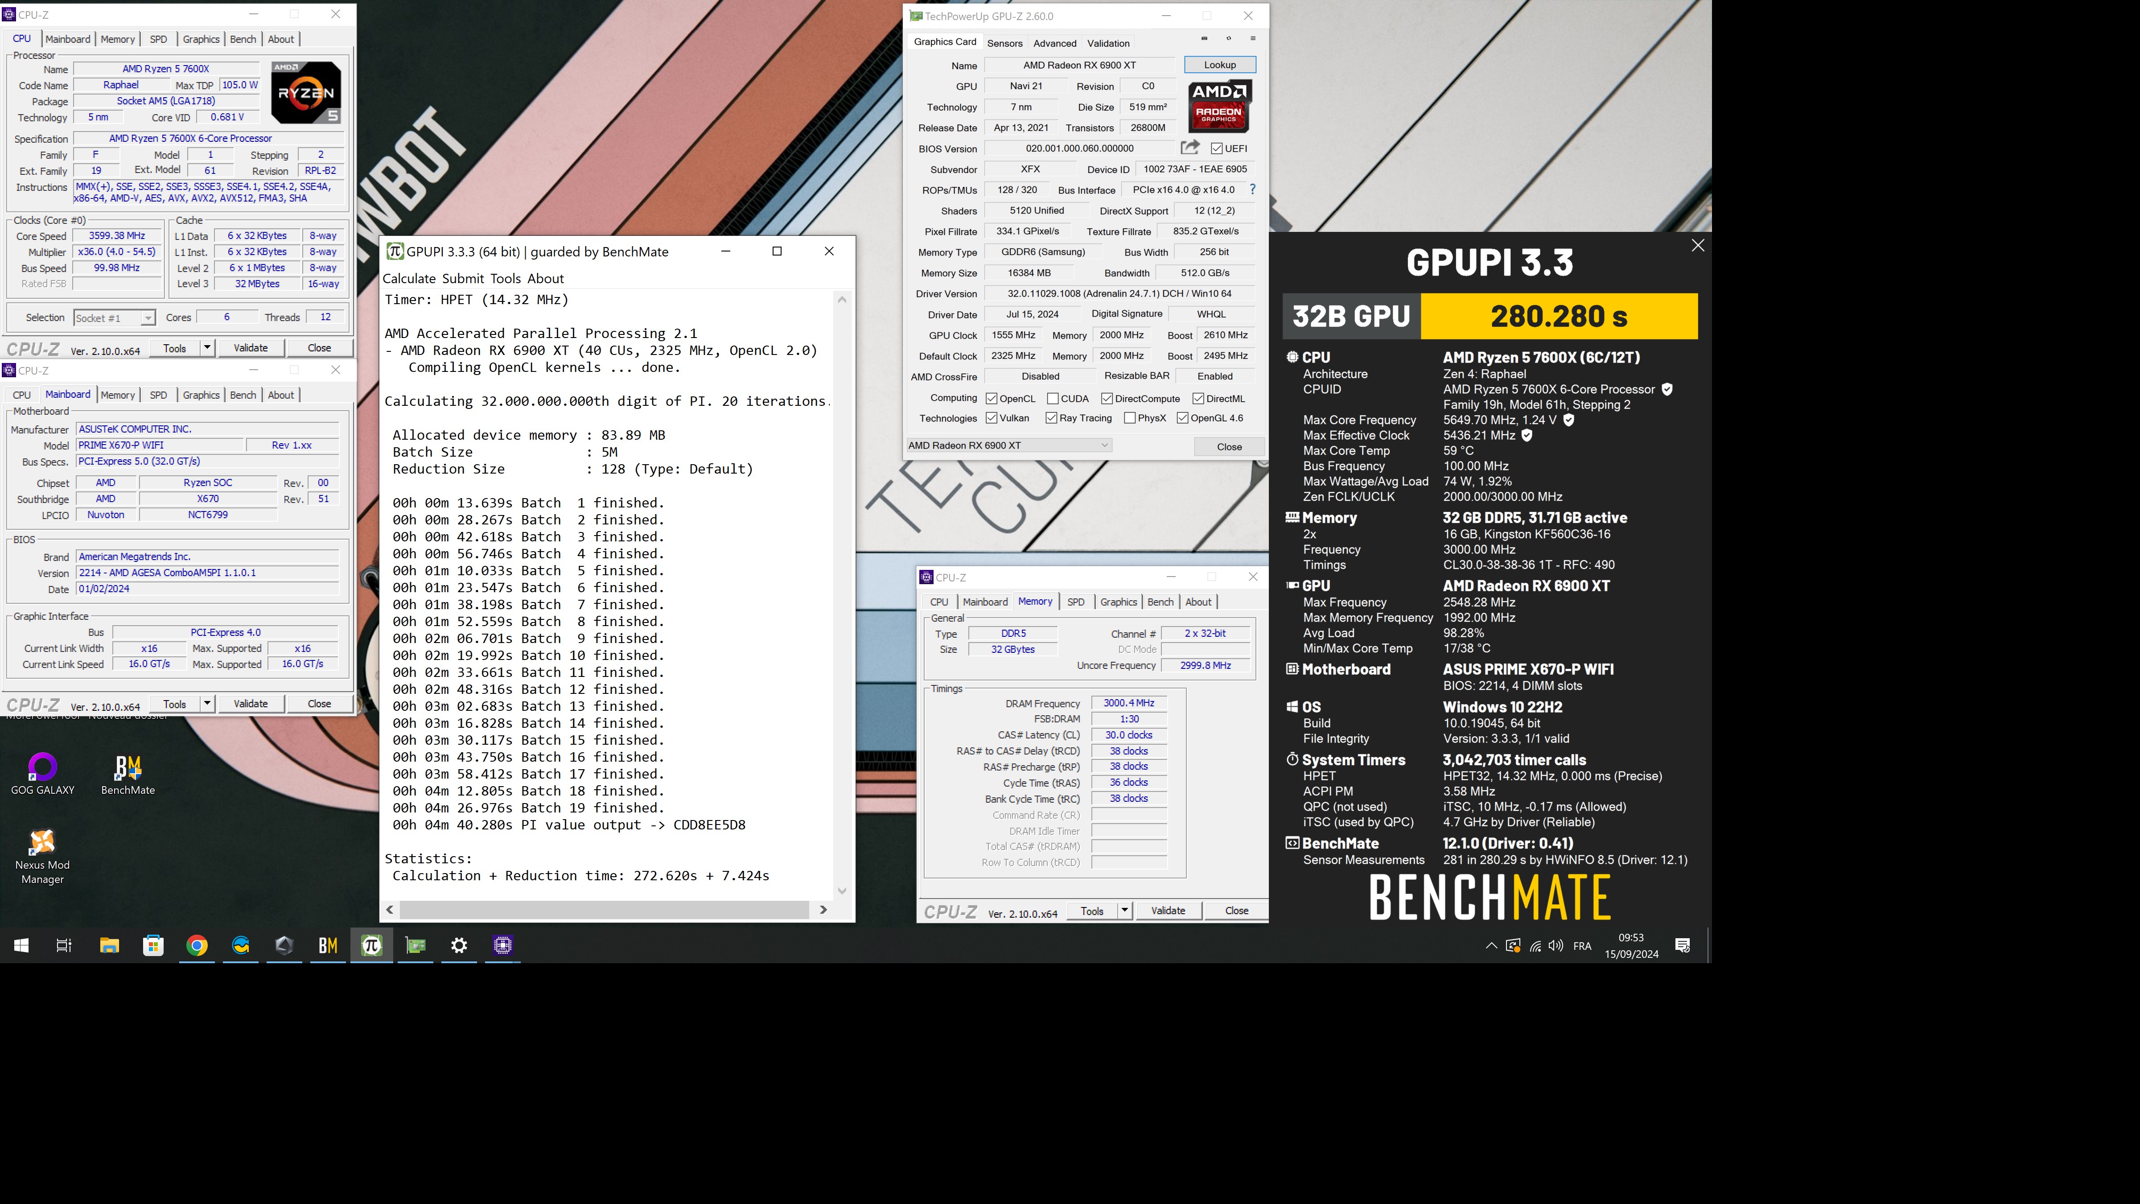The height and width of the screenshot is (1204, 2140).
Task: Click the GPUPI pi taskbar icon
Action: (371, 945)
